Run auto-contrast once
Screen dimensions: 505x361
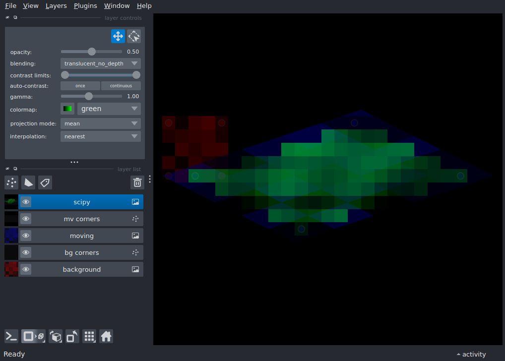click(x=80, y=85)
